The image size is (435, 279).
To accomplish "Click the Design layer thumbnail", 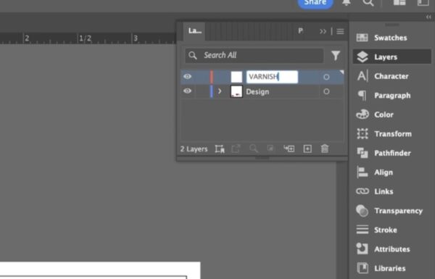I will (236, 91).
